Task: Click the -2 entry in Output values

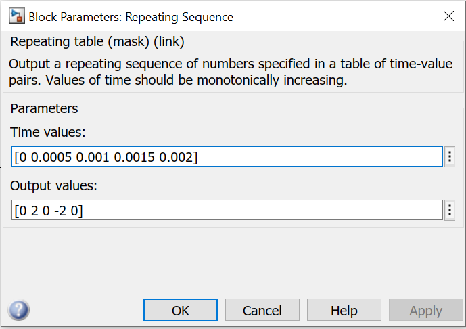Action: tap(60, 211)
